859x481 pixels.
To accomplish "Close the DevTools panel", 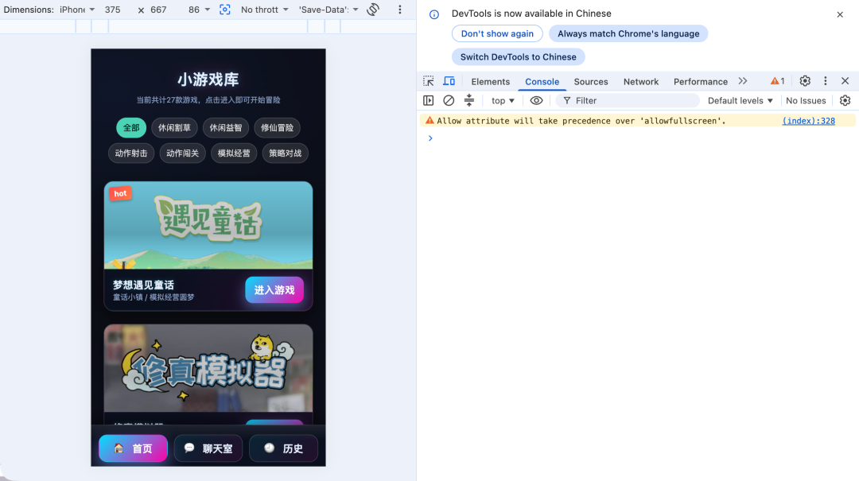I will click(x=845, y=81).
